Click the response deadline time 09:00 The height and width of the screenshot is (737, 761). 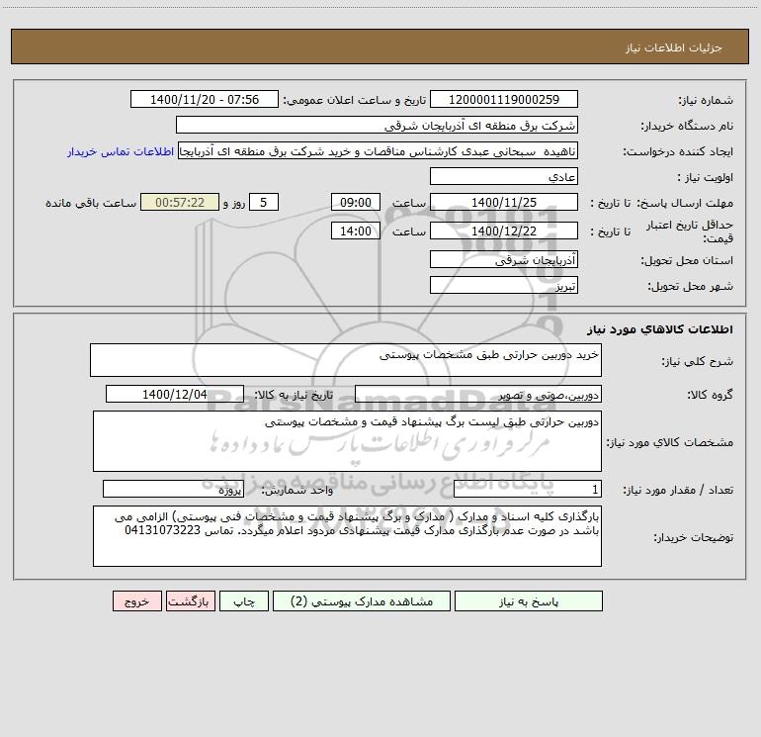(x=355, y=202)
